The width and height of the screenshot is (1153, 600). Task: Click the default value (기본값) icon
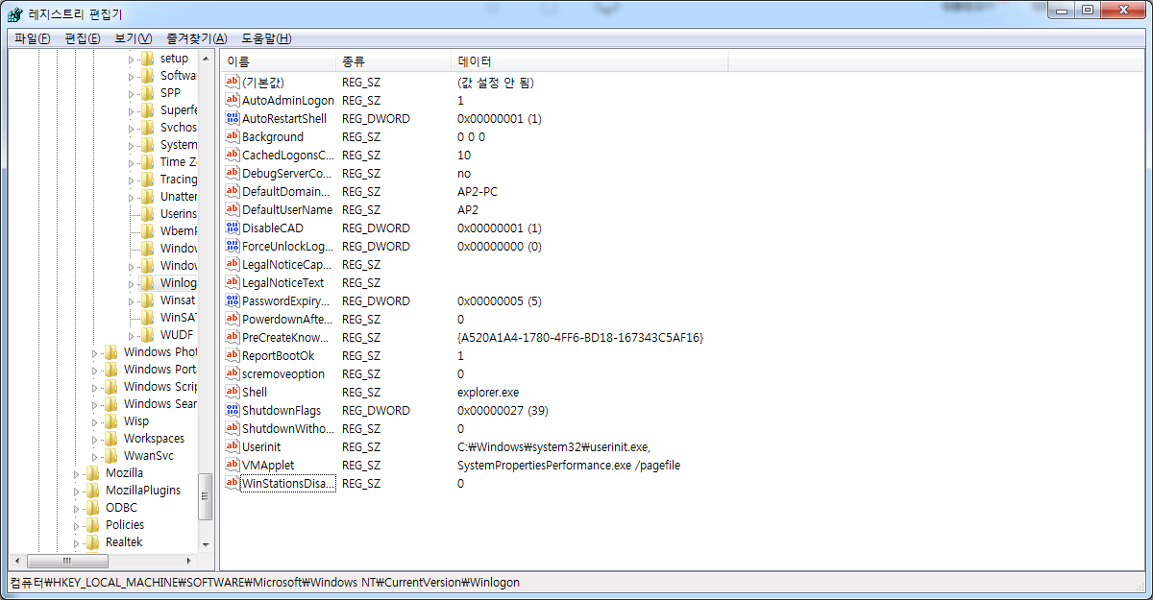tap(232, 82)
